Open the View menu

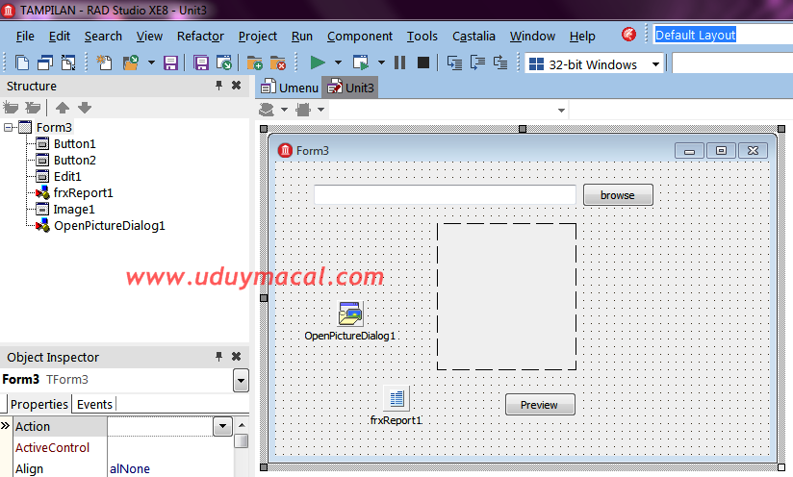[149, 37]
